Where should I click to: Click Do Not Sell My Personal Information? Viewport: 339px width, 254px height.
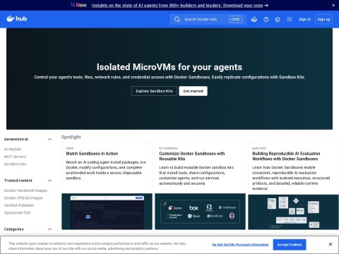pyautogui.click(x=240, y=245)
